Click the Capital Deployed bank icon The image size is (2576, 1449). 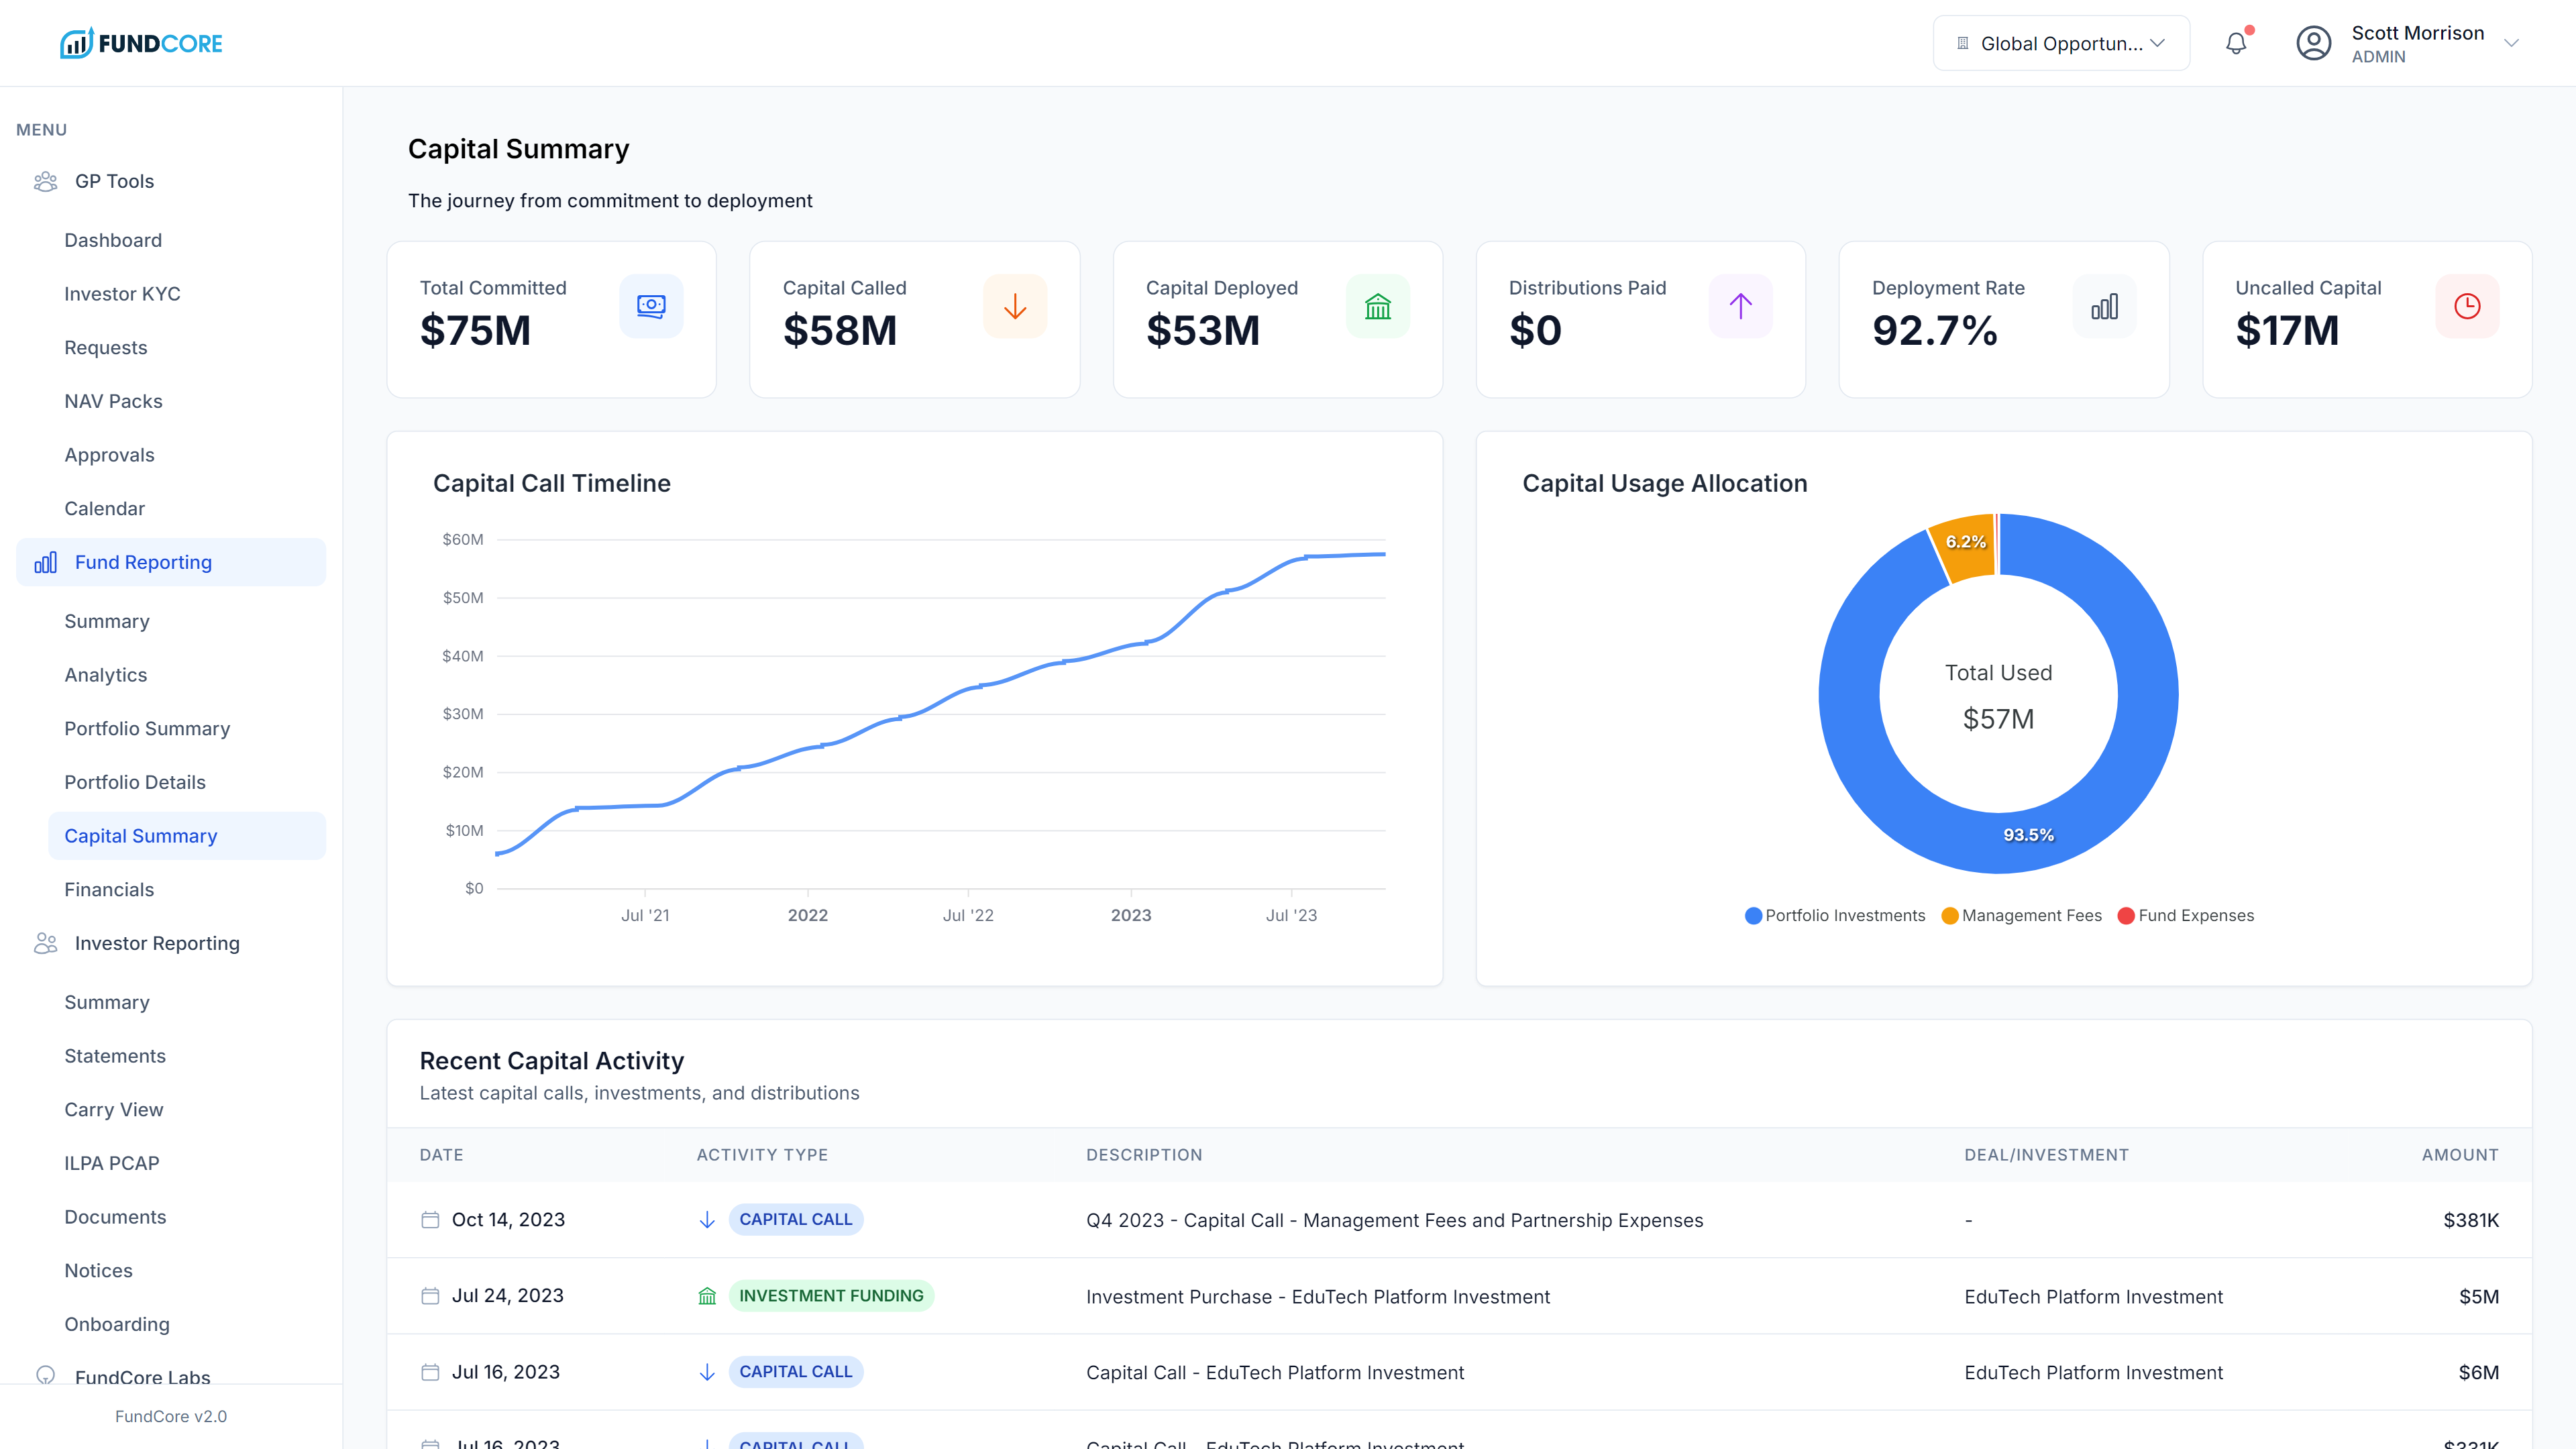tap(1377, 306)
